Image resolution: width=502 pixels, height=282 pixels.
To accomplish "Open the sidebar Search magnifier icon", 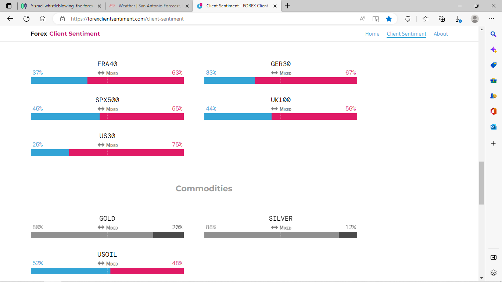I will (494, 34).
